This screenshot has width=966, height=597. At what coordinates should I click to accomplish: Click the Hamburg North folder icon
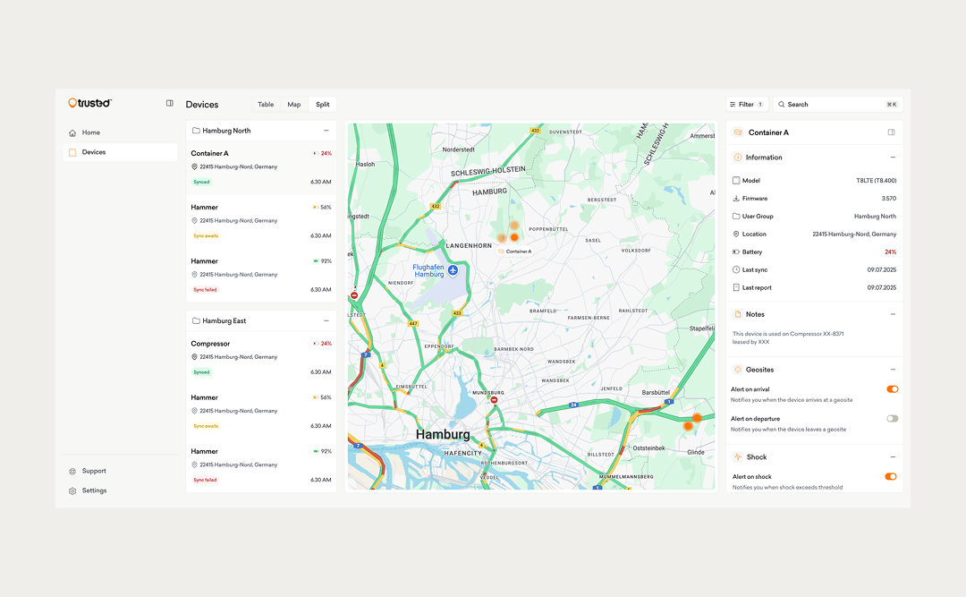[196, 131]
